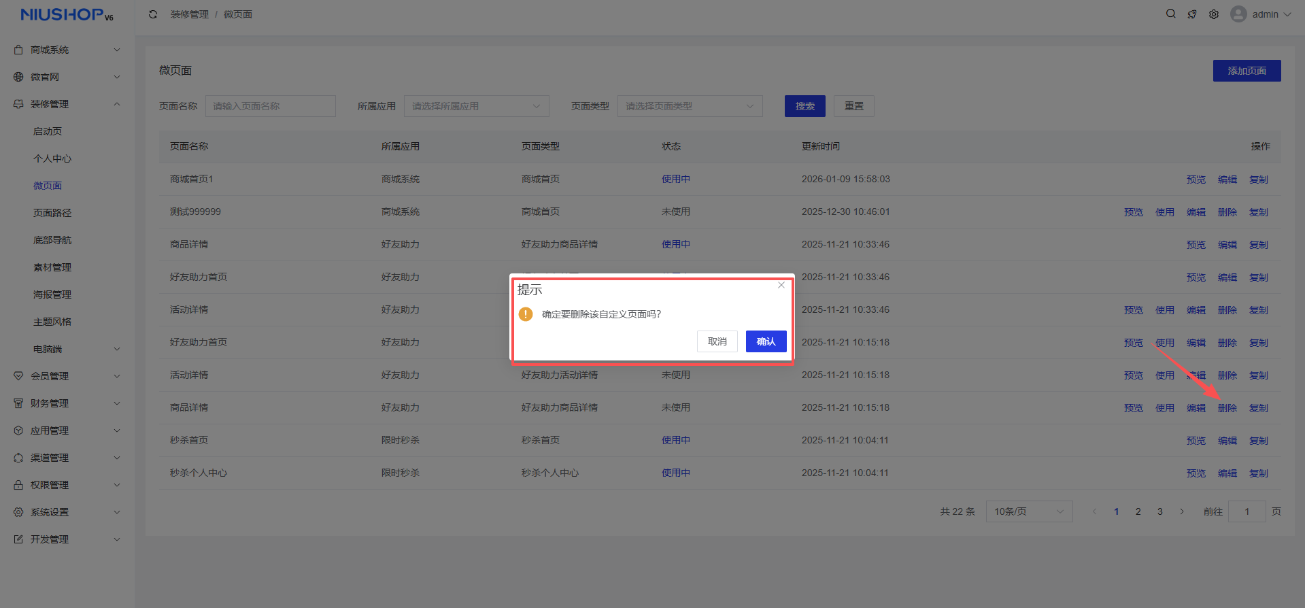1305x608 pixels.
Task: Focus the 页面名称 search input
Action: [x=270, y=106]
